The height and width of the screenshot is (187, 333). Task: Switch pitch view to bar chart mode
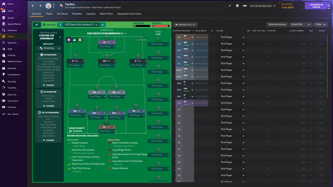(x=74, y=40)
